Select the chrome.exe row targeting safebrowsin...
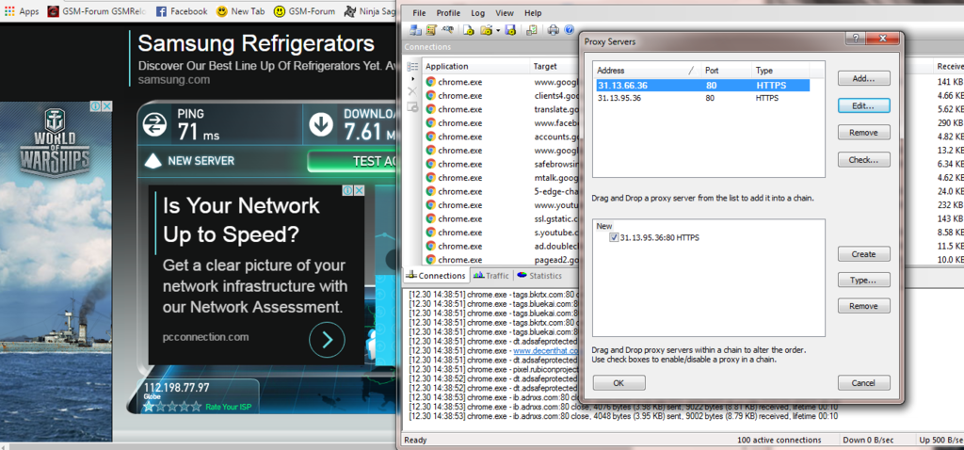This screenshot has height=450, width=964. (501, 164)
